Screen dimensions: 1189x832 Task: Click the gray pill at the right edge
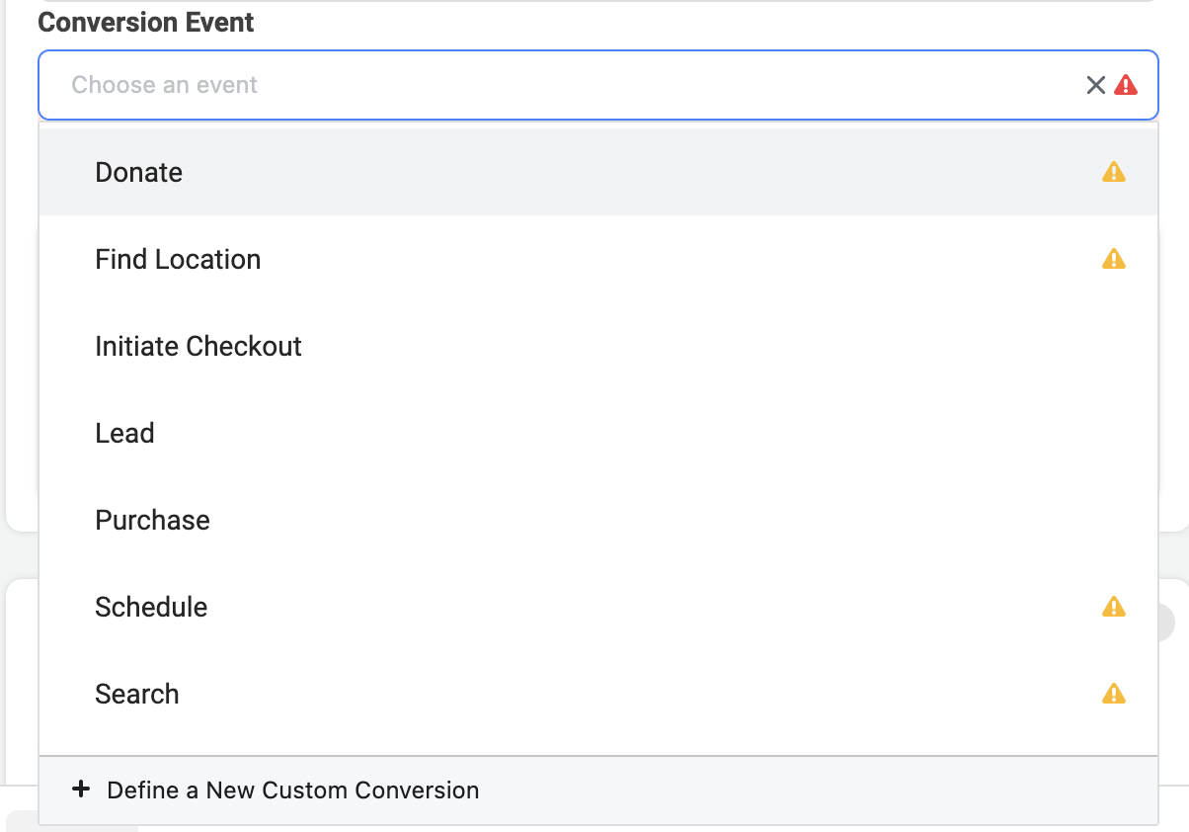(x=1166, y=623)
